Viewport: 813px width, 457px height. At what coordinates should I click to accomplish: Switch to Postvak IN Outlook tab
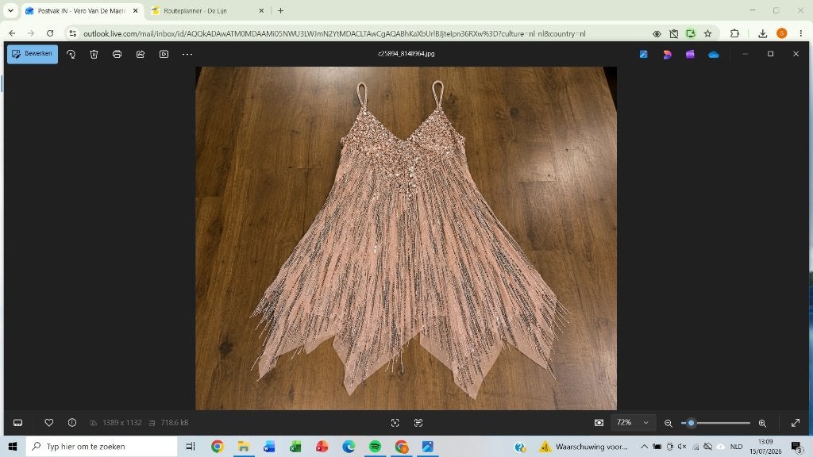(82, 10)
